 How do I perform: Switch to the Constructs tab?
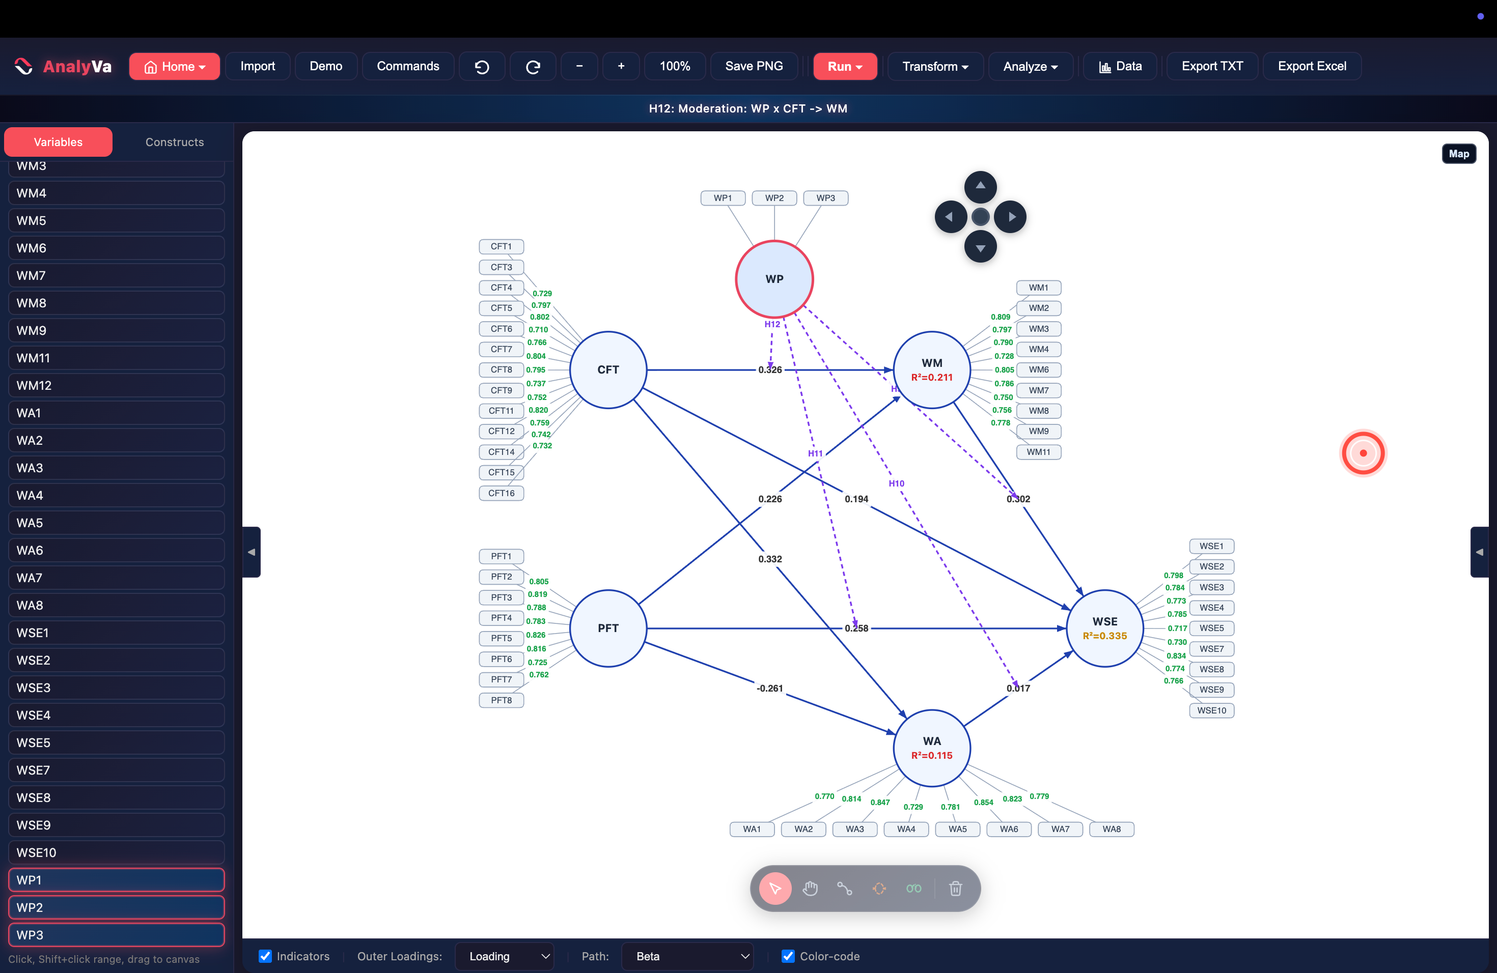[x=175, y=142]
